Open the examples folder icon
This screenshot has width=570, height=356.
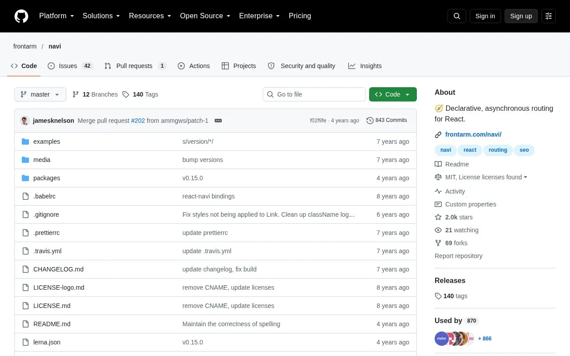coord(25,142)
